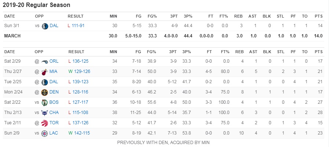Click the PTS column header in the top table

click(319, 16)
